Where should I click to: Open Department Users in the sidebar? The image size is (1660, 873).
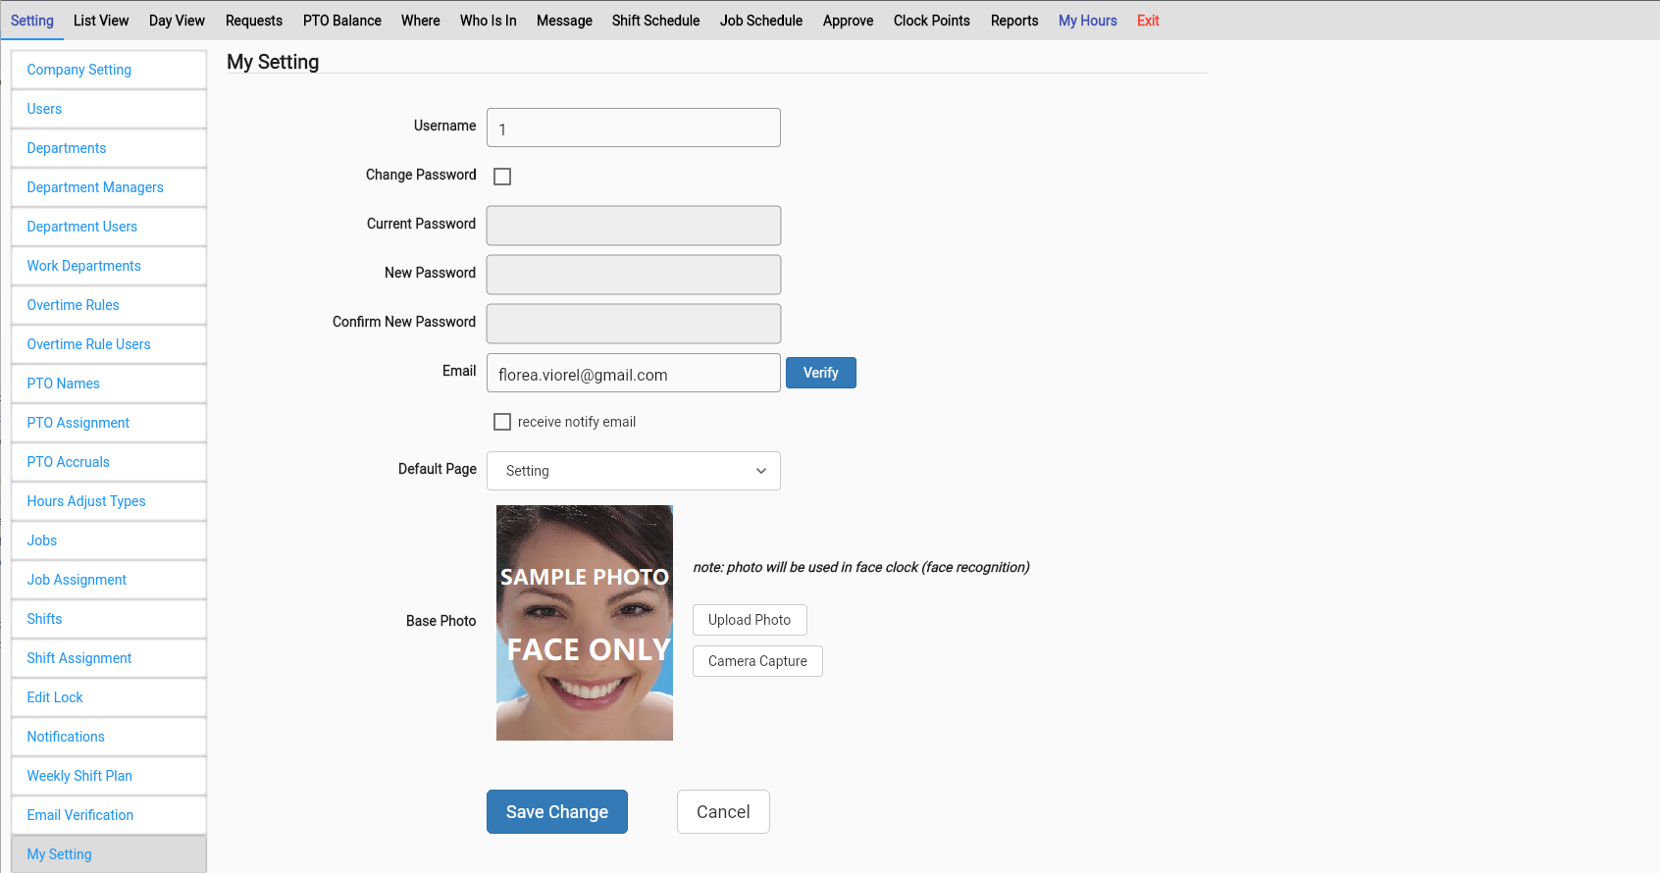pos(109,227)
